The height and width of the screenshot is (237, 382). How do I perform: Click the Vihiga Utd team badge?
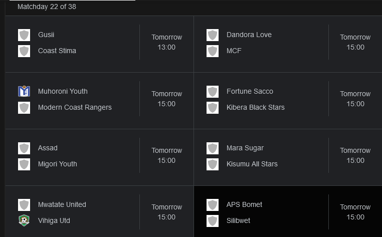(24, 220)
